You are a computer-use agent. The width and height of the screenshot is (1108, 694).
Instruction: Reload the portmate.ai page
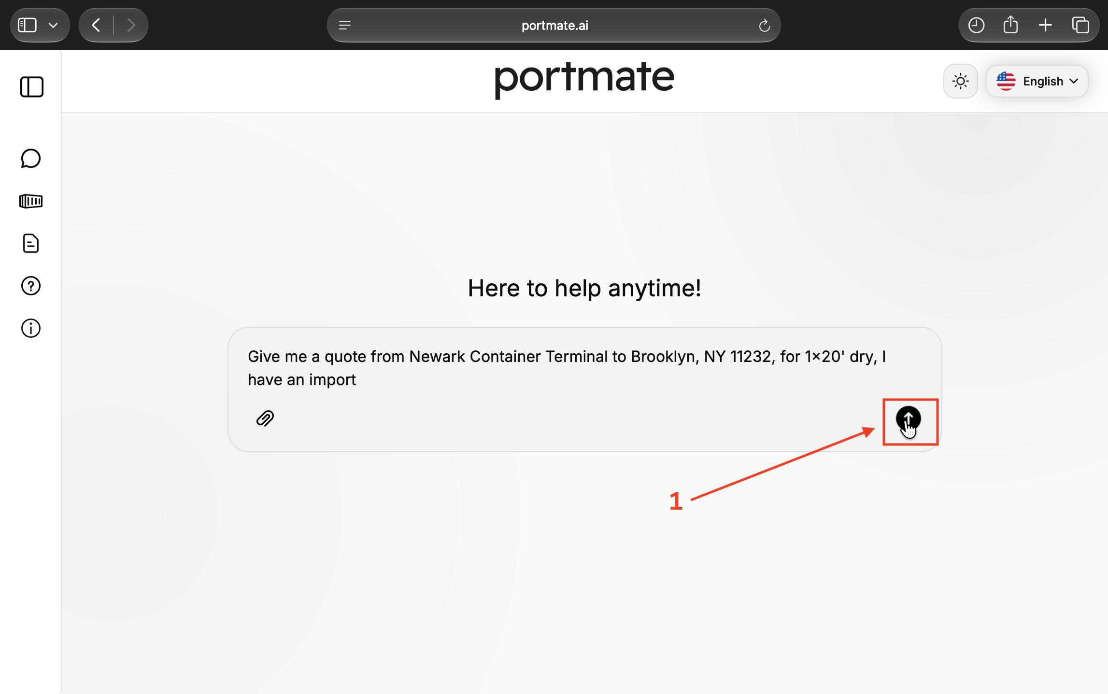coord(764,25)
